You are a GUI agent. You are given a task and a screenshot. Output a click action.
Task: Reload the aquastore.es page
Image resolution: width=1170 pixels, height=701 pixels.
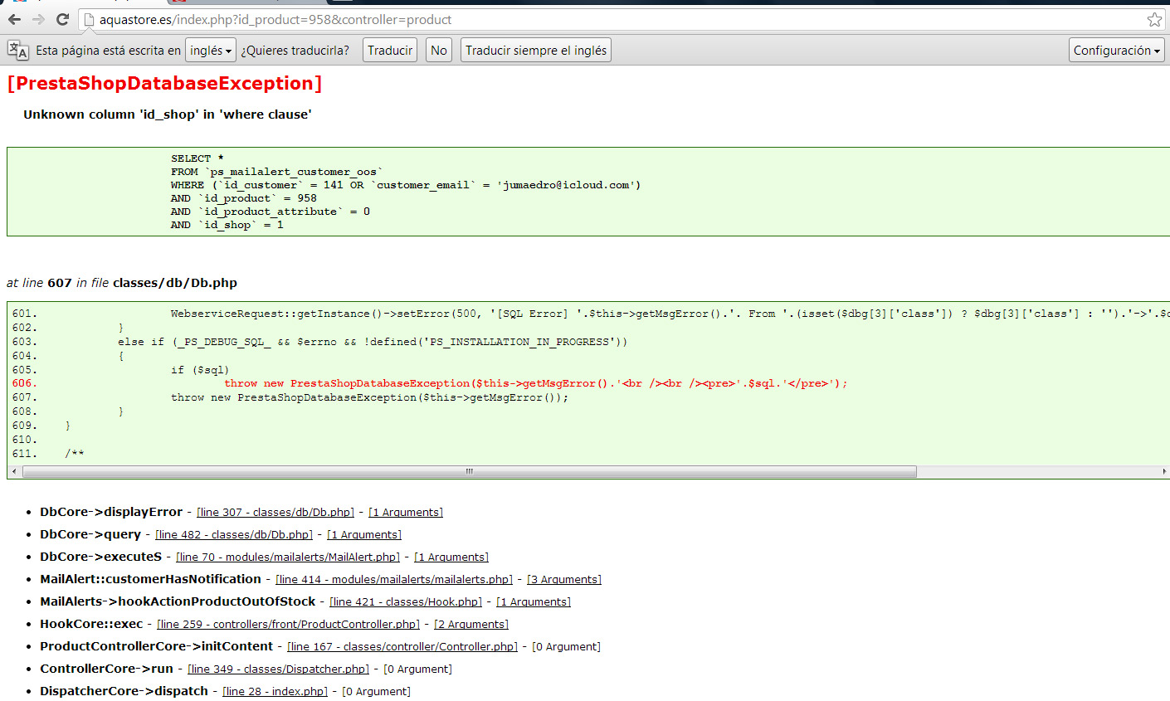coord(62,19)
